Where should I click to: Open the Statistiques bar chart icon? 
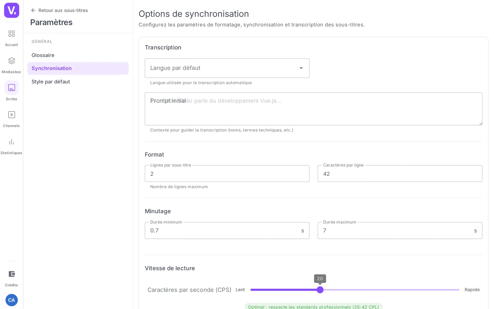click(11, 142)
